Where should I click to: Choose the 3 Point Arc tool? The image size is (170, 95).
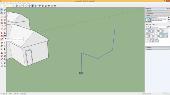click(2, 29)
